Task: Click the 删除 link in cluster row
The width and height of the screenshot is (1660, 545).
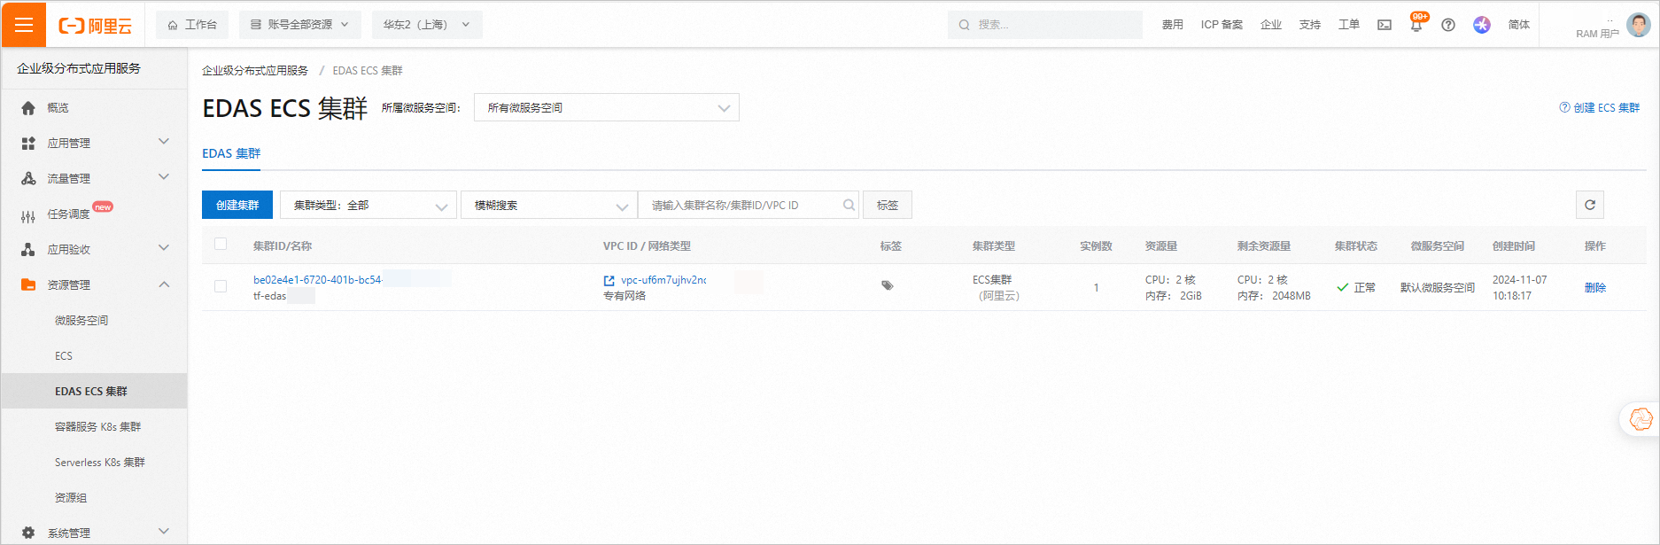Action: [x=1595, y=287]
